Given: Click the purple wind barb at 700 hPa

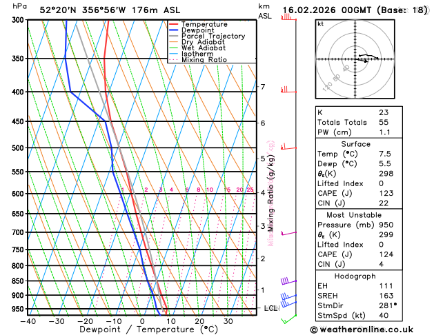Looking at the screenshot, I should pos(288,233).
